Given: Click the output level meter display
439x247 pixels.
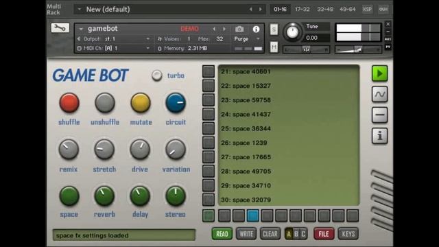Looking at the screenshot, I should coord(358,32).
